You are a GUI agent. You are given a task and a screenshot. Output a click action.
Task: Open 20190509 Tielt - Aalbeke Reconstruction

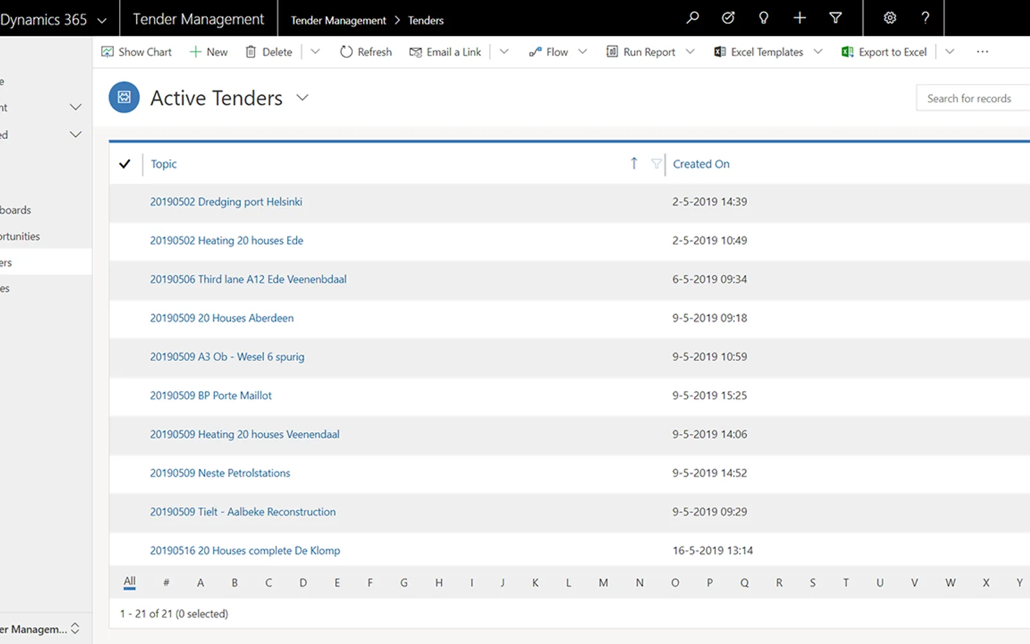pyautogui.click(x=243, y=511)
